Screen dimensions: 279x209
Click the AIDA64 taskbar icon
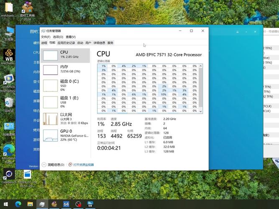tap(66, 204)
